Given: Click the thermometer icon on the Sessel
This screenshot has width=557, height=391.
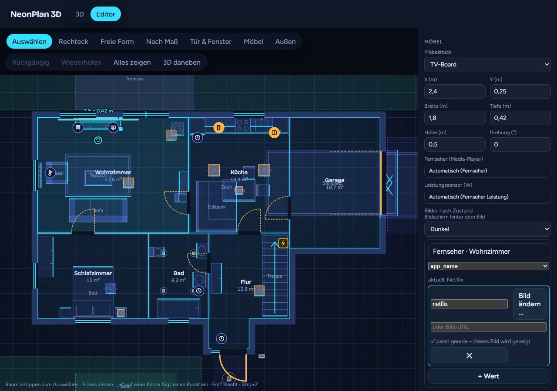Looking at the screenshot, I should (x=50, y=172).
